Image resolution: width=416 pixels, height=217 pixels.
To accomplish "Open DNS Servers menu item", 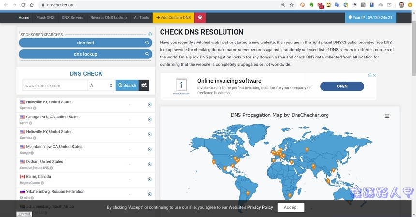I will [x=73, y=18].
